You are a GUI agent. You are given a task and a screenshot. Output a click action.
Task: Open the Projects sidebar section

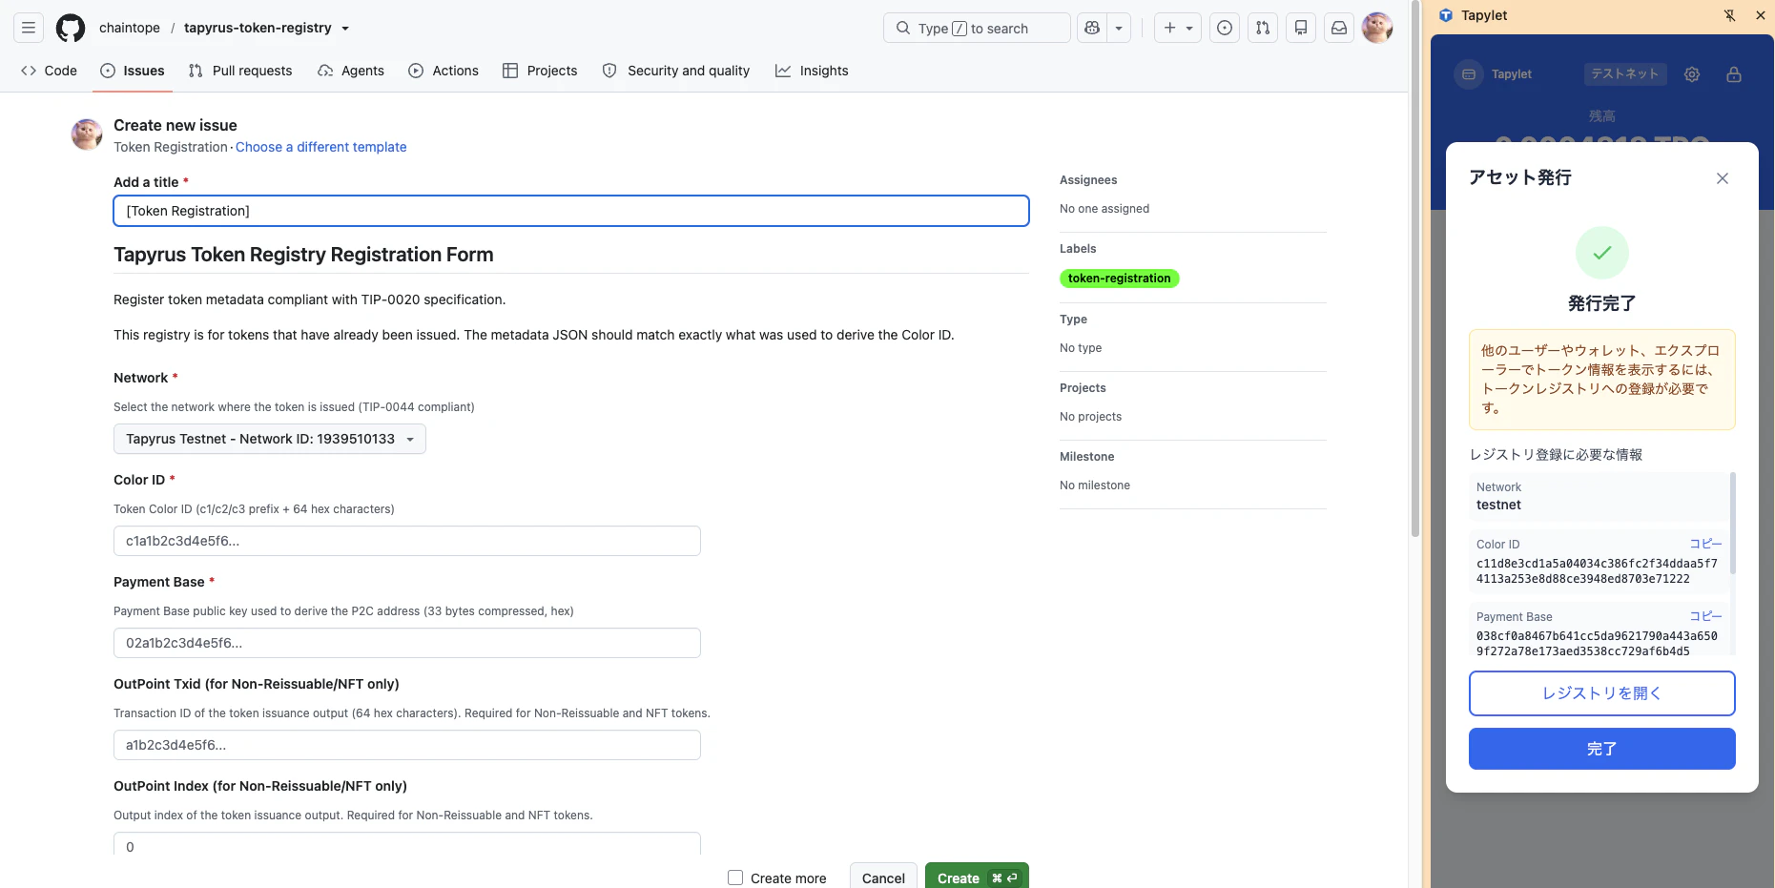pos(1083,388)
